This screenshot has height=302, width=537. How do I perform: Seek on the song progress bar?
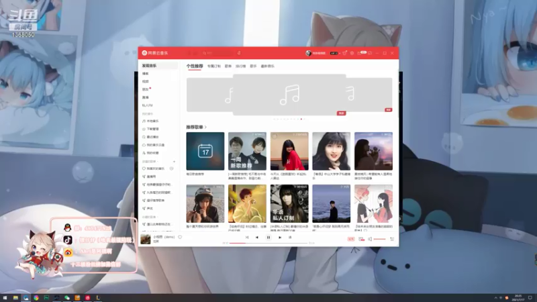pos(268,243)
